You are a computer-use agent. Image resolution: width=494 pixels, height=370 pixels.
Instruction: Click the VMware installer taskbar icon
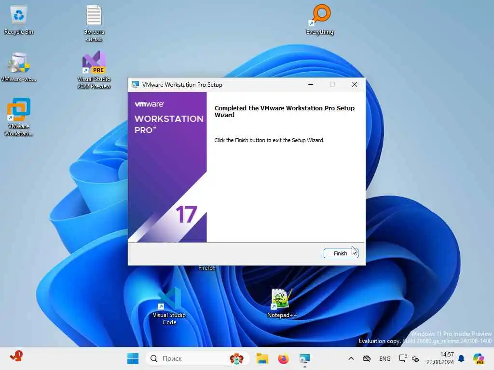pos(305,358)
